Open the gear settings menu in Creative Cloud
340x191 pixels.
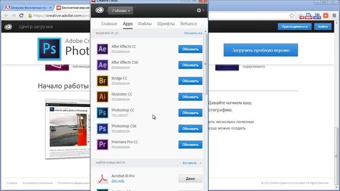click(x=200, y=10)
